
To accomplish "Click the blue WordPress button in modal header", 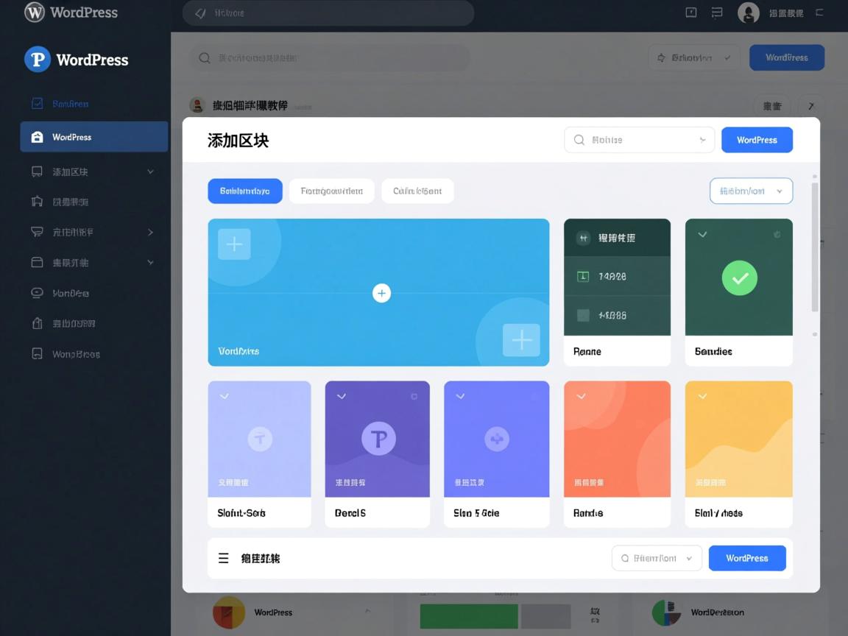I will coord(757,140).
